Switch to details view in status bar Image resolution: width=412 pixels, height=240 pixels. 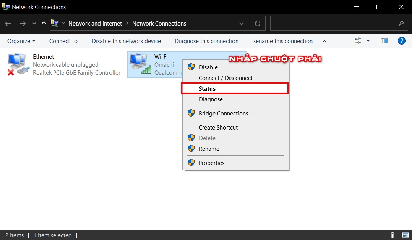tap(395, 235)
